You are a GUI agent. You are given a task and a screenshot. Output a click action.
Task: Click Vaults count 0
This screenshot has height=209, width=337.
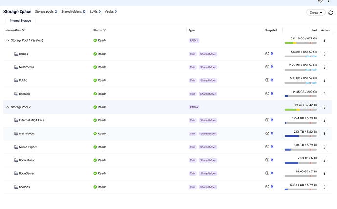116,12
